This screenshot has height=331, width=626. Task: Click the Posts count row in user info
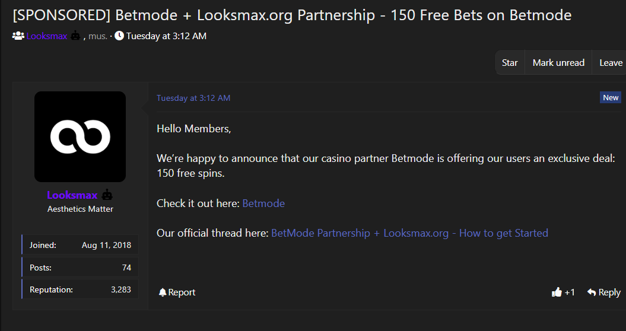pyautogui.click(x=80, y=268)
